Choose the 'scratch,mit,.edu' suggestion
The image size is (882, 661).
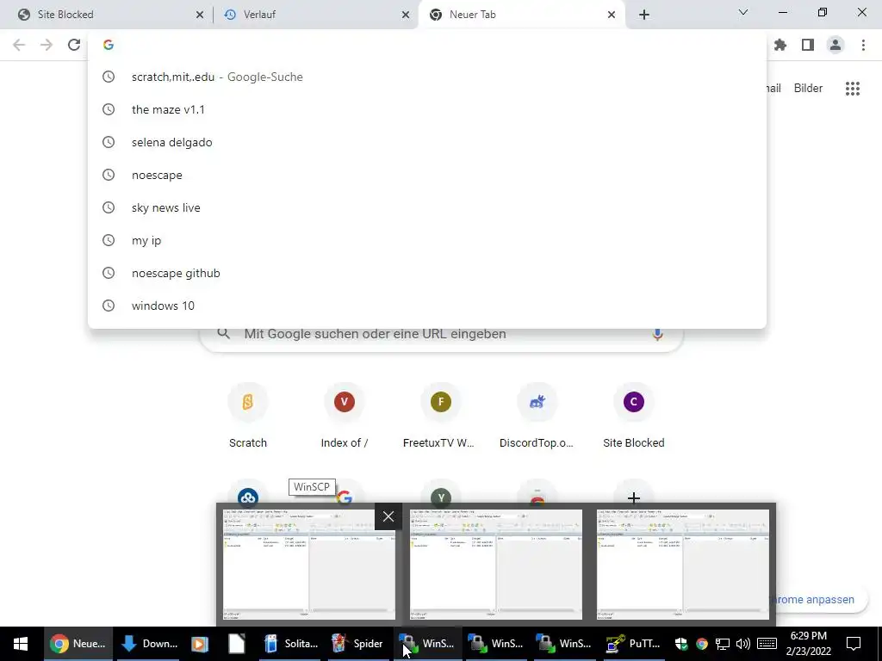(x=427, y=77)
